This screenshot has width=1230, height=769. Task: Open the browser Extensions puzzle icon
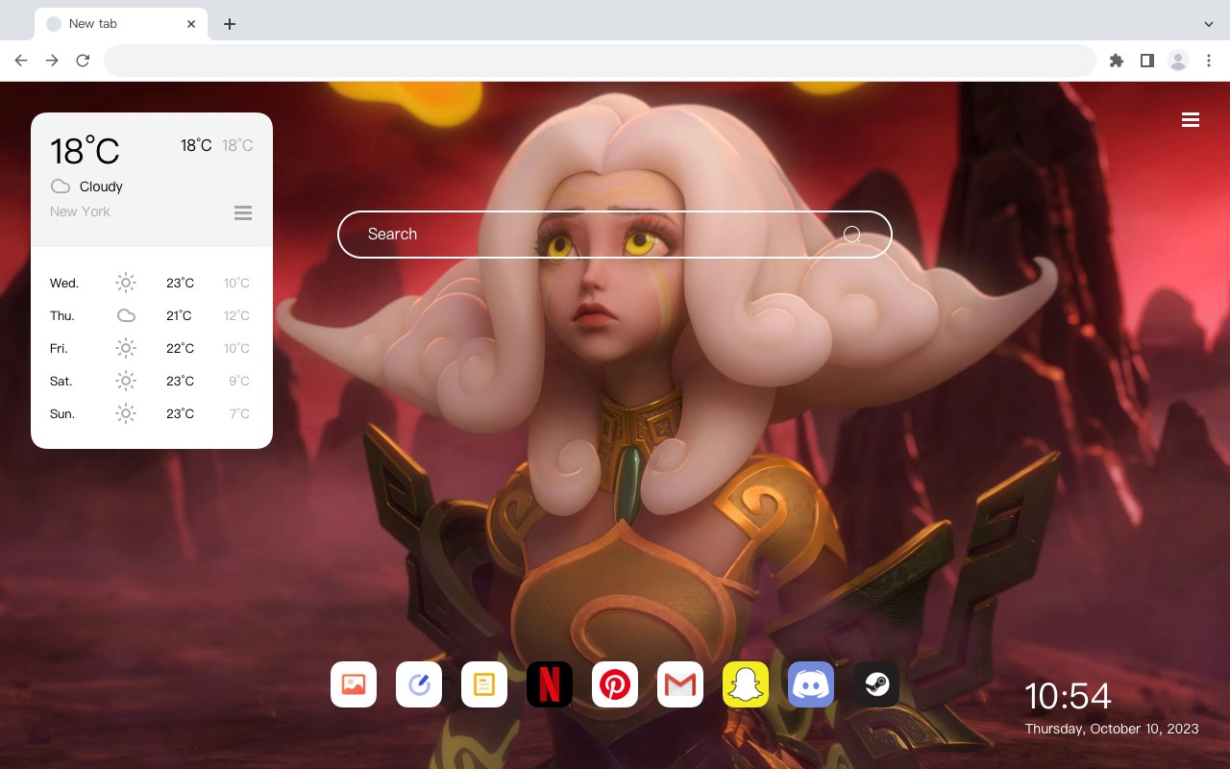click(x=1116, y=61)
